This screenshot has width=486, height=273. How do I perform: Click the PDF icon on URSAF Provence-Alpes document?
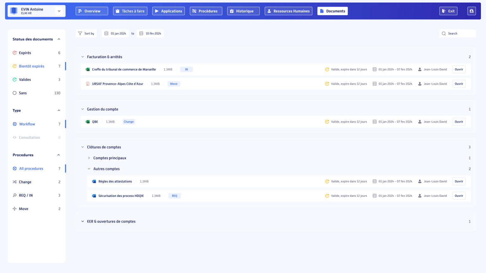coord(88,84)
